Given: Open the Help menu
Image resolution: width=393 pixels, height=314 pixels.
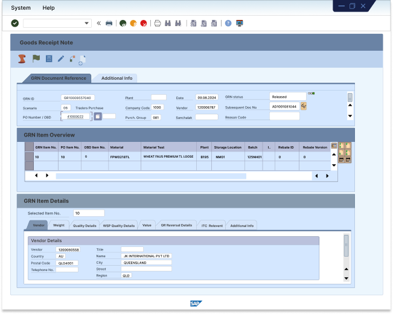Looking at the screenshot, I should [48, 8].
